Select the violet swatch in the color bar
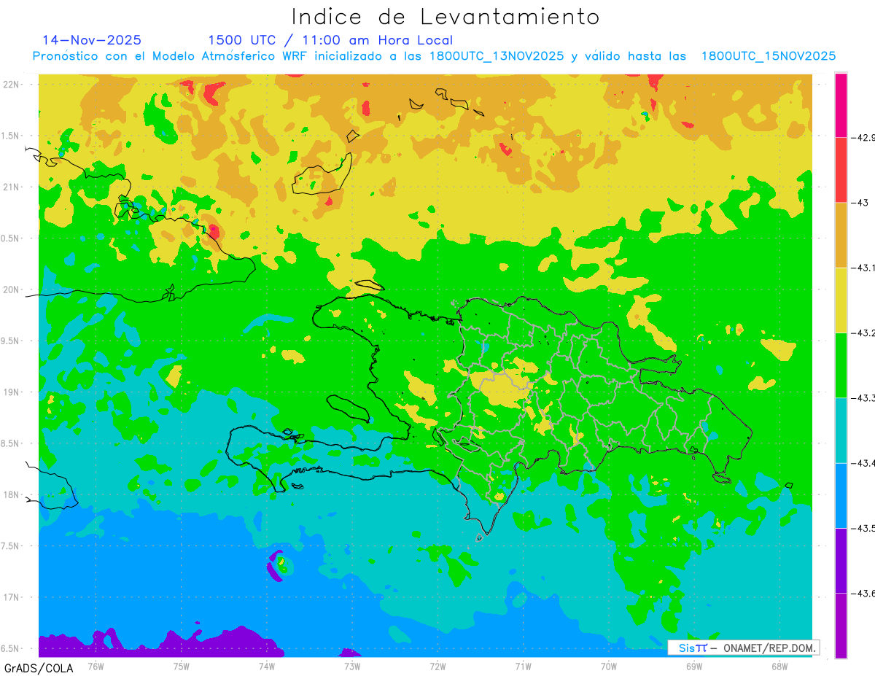This screenshot has height=676, width=875. coord(841,561)
